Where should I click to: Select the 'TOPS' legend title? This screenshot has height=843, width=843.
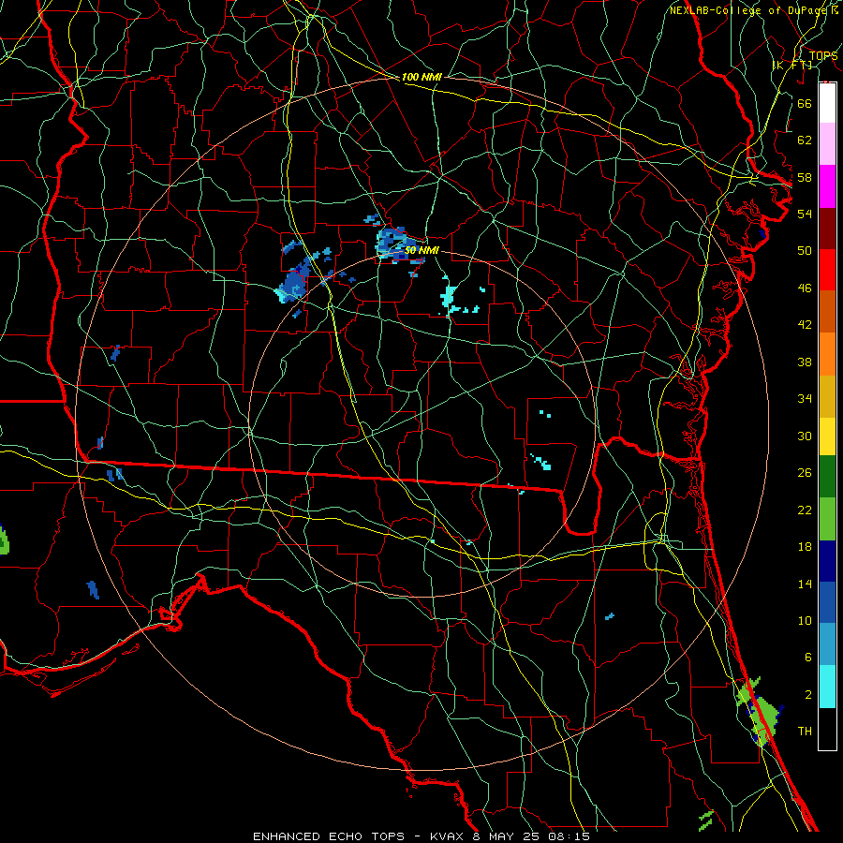tap(823, 55)
